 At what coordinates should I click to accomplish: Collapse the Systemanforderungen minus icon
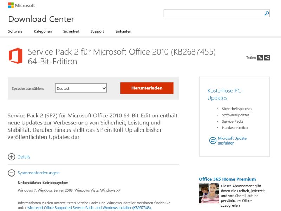coord(12,173)
